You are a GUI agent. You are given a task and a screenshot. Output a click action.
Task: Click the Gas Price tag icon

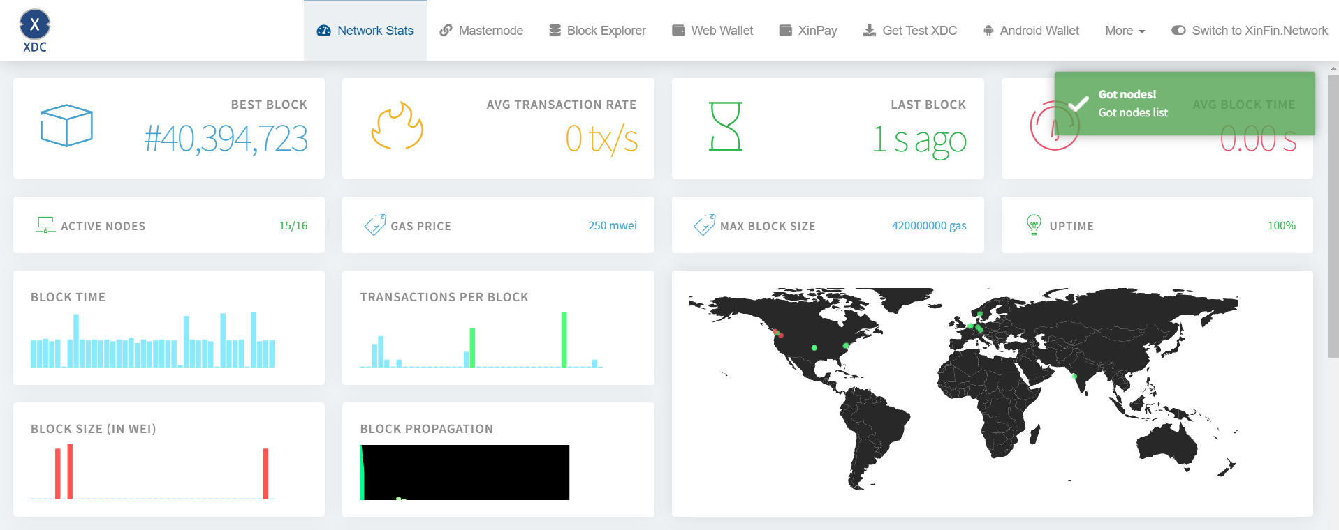tap(375, 225)
